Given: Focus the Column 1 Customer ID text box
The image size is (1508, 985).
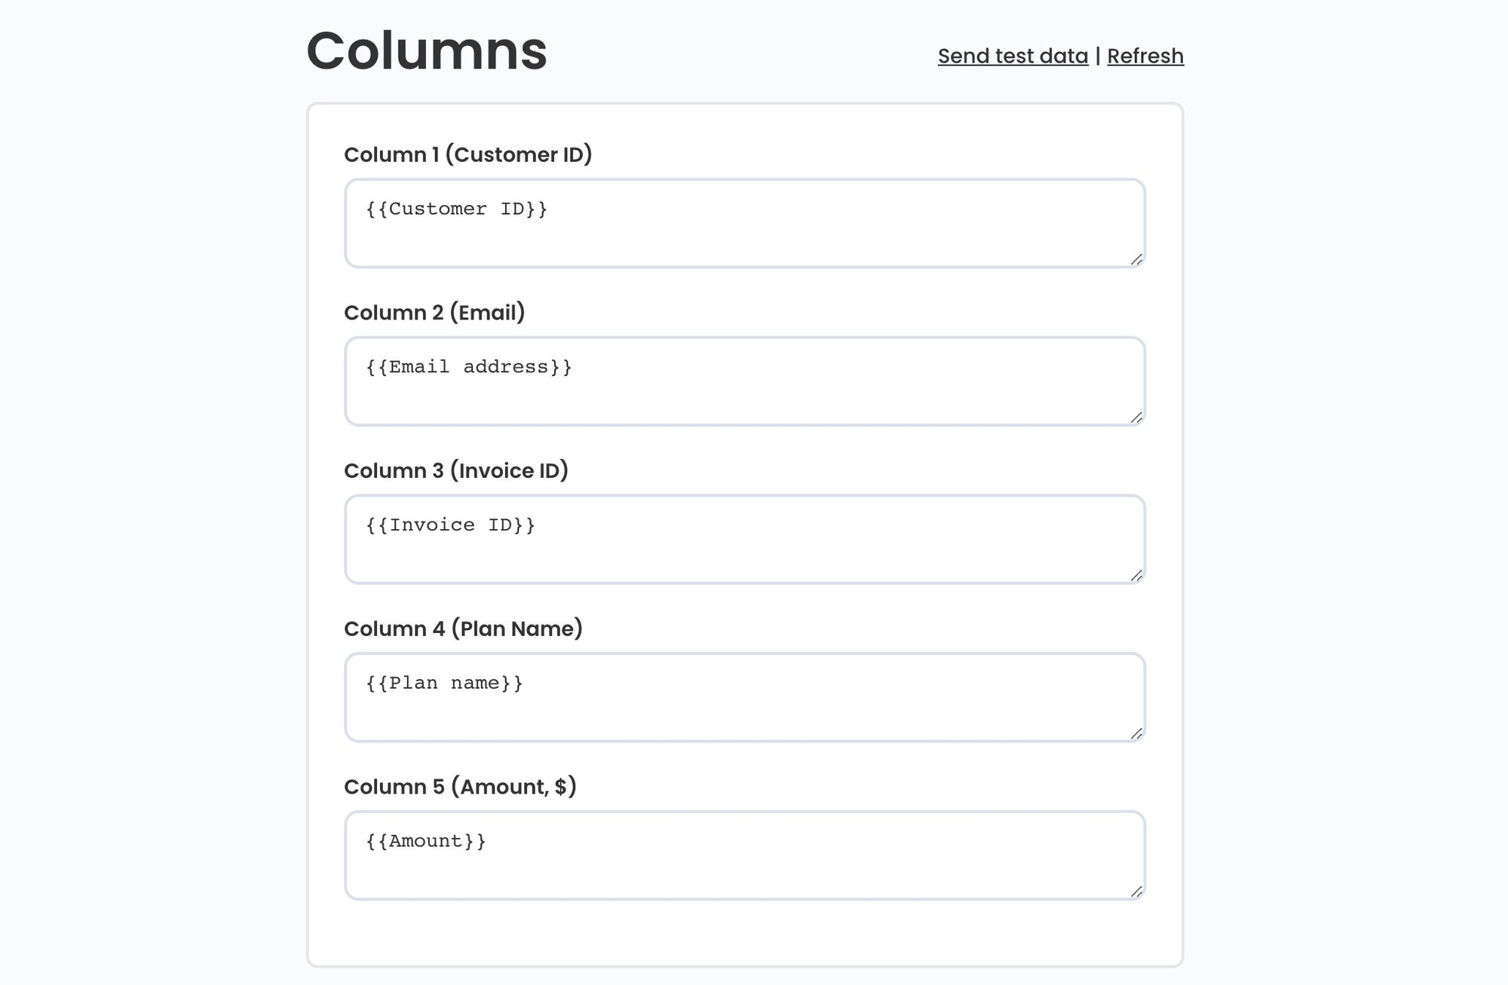Looking at the screenshot, I should point(744,223).
